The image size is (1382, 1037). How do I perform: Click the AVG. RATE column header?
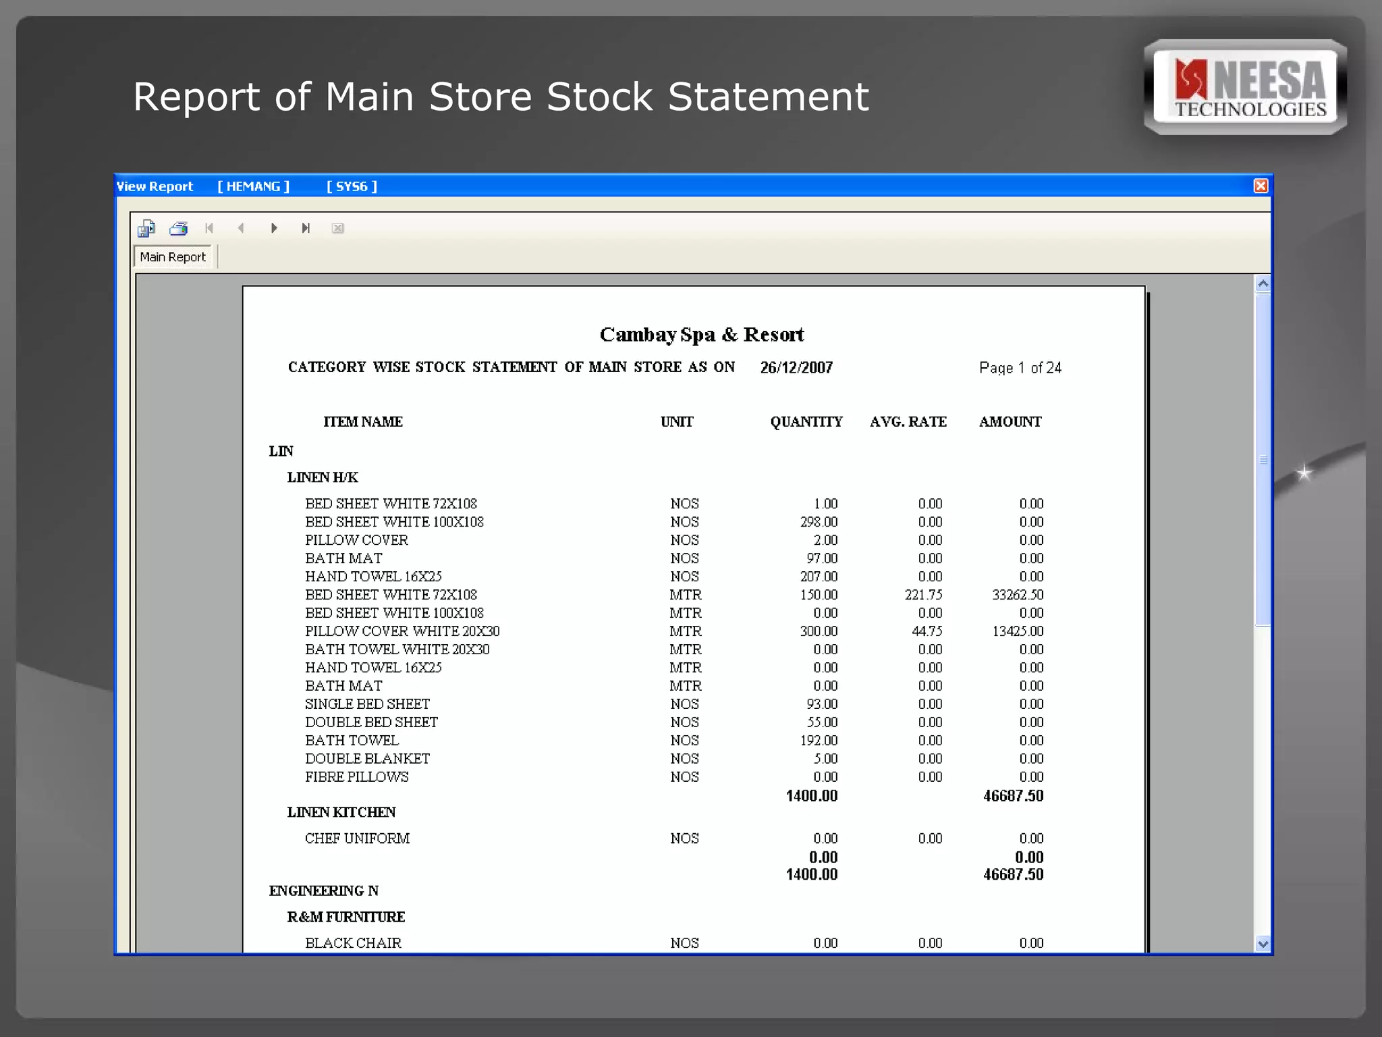(908, 421)
